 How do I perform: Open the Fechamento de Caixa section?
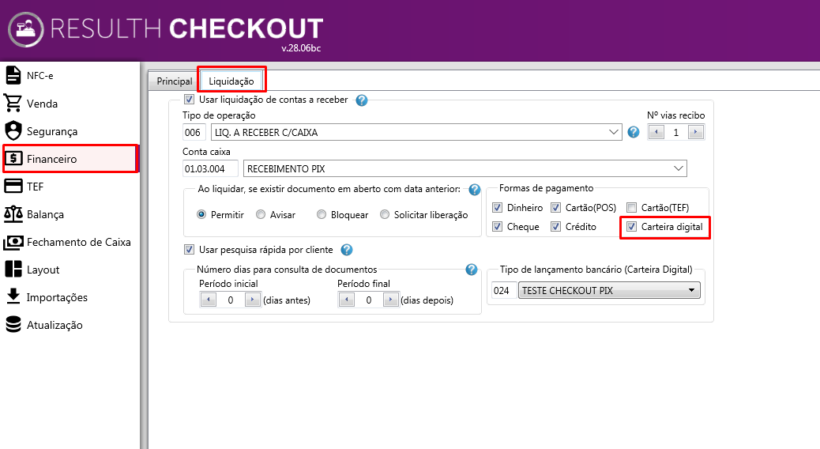70,242
